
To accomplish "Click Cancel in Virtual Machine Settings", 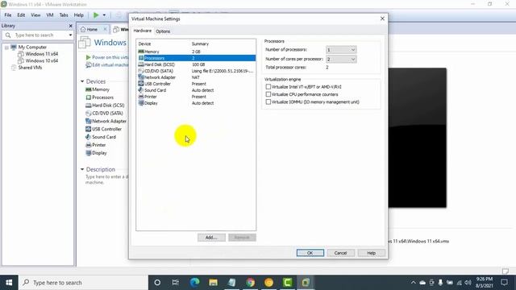I will tap(340, 253).
